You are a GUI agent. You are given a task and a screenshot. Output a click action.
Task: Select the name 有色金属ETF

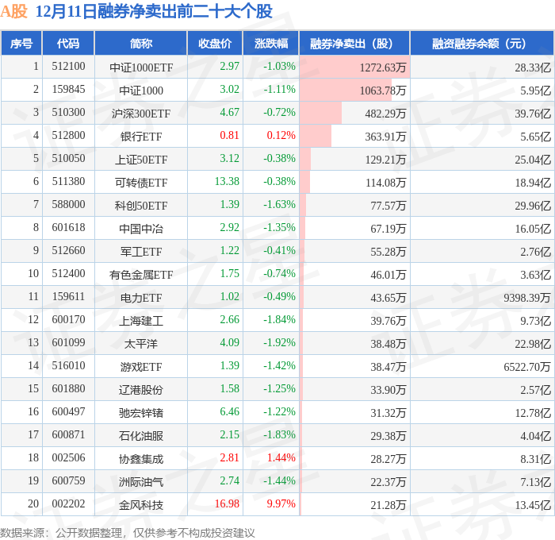[x=141, y=275]
